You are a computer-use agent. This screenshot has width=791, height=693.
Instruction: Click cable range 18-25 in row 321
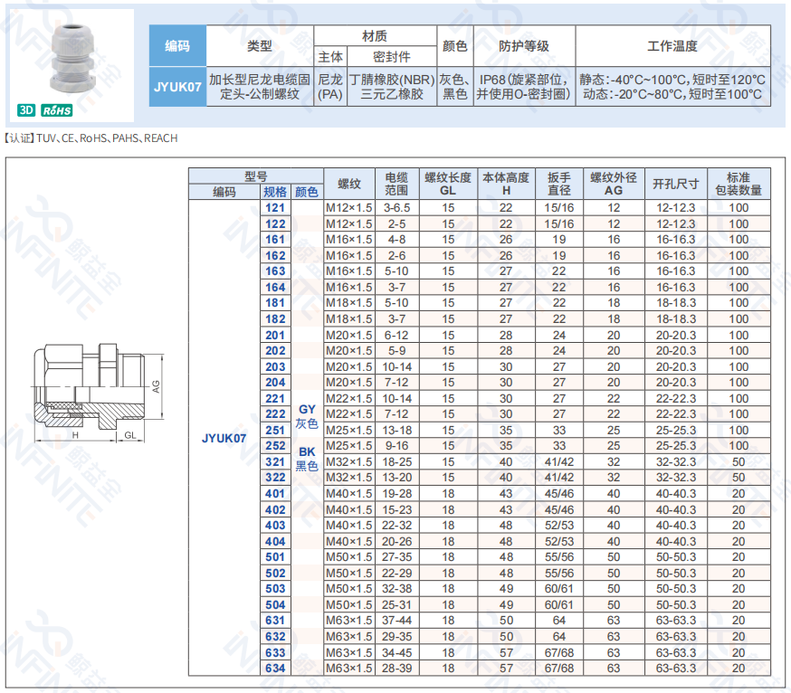click(396, 462)
